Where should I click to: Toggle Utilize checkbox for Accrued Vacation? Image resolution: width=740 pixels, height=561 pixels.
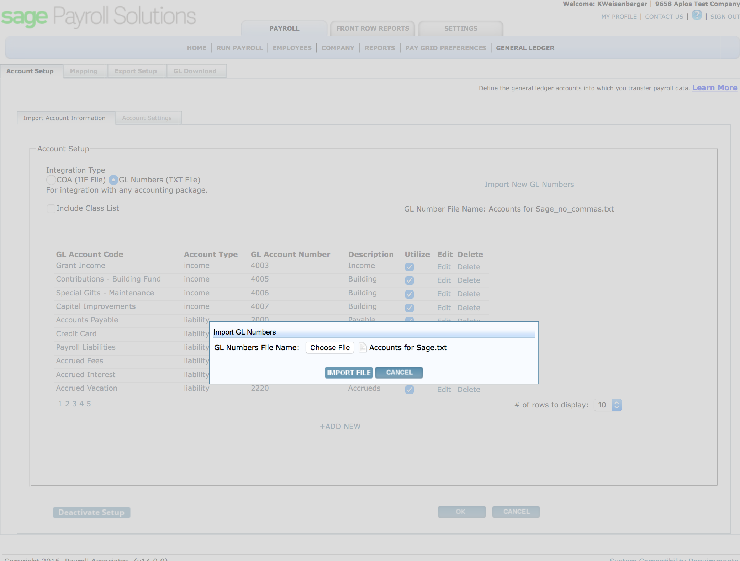409,390
